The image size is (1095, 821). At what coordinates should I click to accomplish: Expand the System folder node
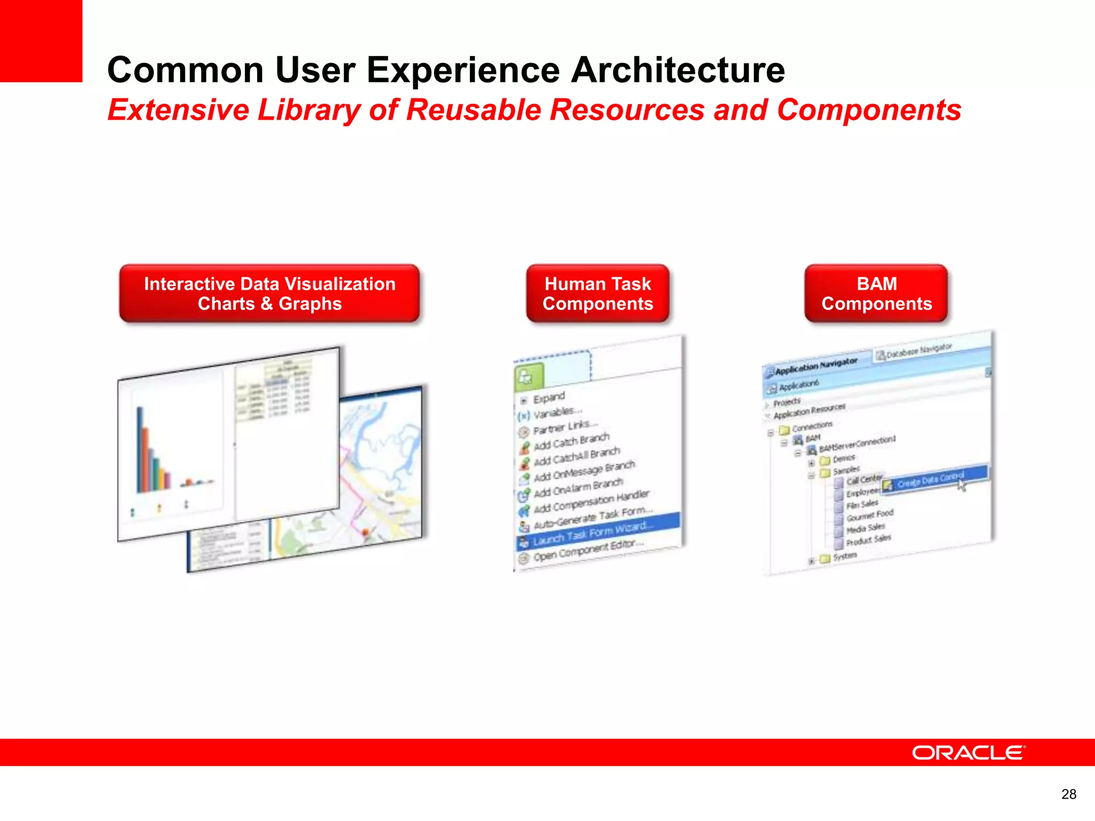812,561
